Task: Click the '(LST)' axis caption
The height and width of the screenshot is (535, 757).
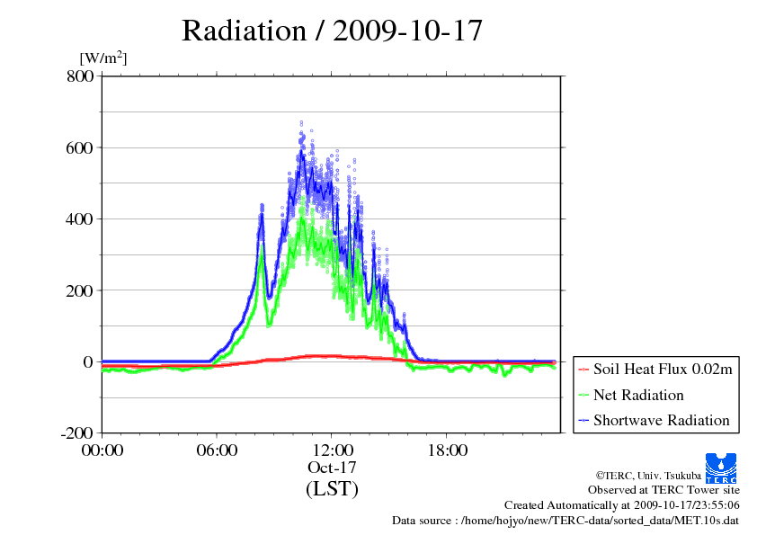Action: 332,488
